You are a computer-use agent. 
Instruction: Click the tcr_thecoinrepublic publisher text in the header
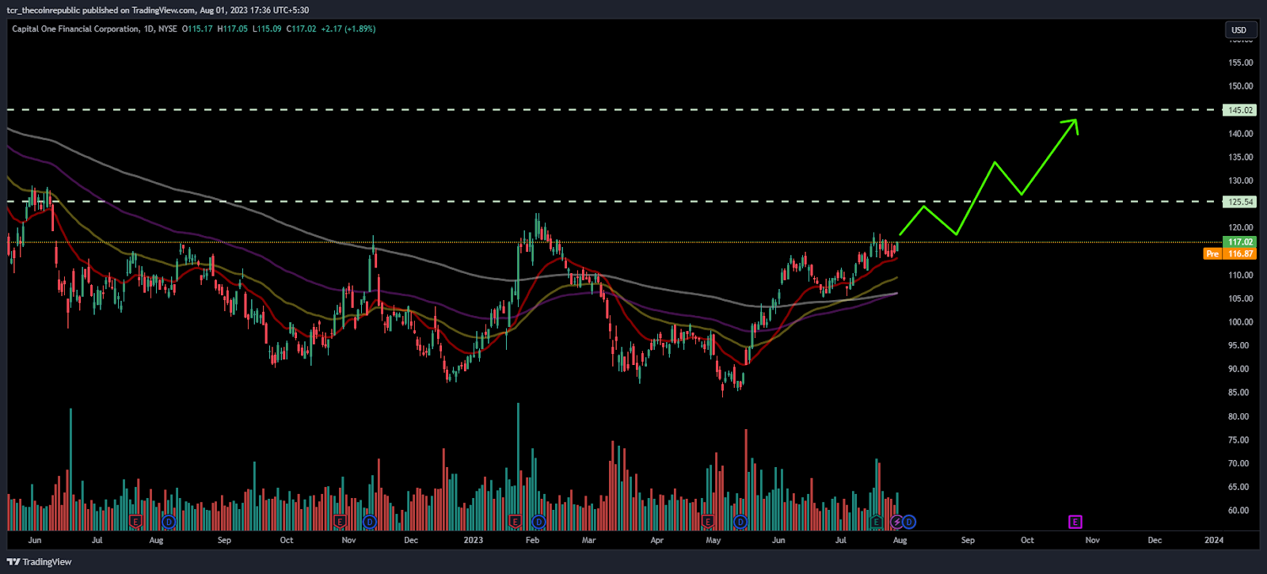click(x=44, y=10)
